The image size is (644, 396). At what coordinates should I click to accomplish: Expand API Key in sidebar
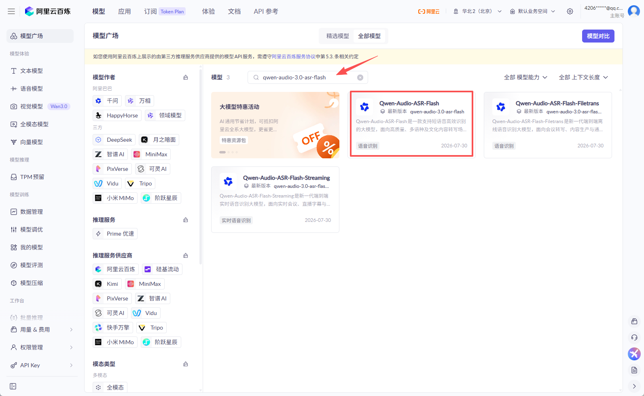point(42,365)
